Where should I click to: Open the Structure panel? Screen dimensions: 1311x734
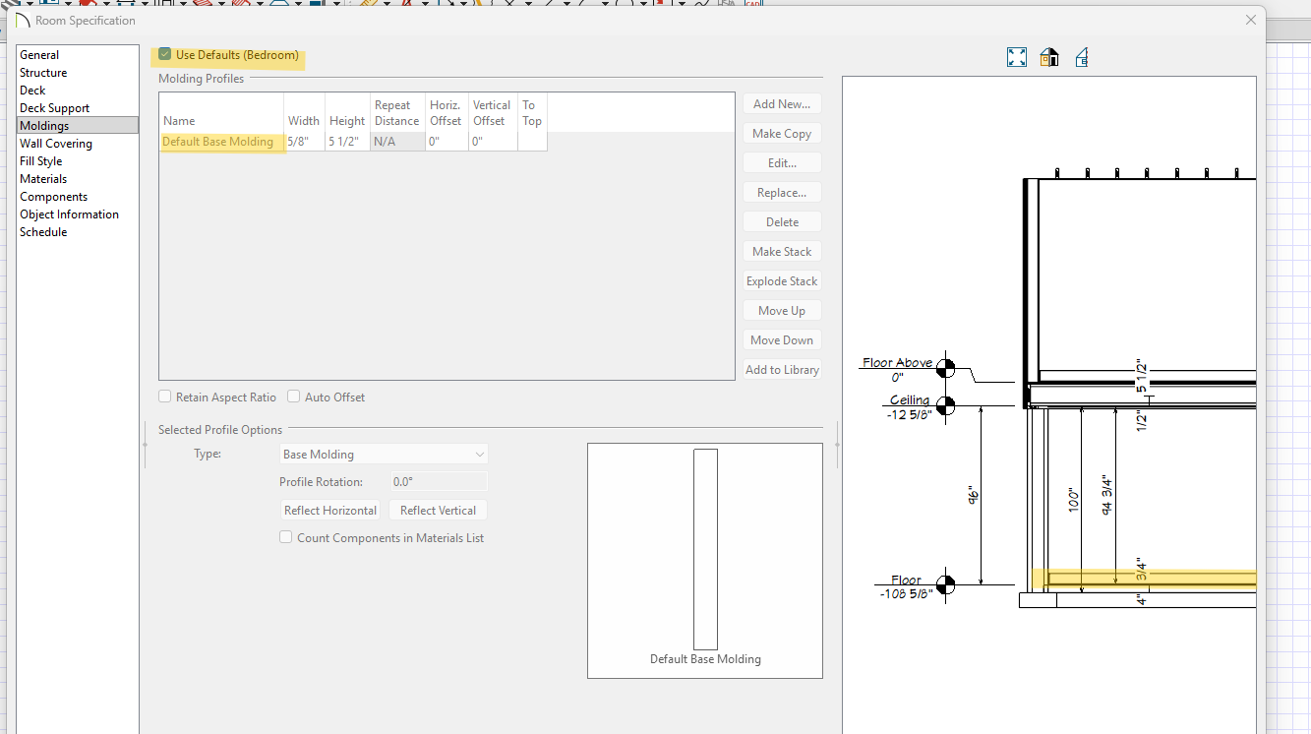coord(43,73)
